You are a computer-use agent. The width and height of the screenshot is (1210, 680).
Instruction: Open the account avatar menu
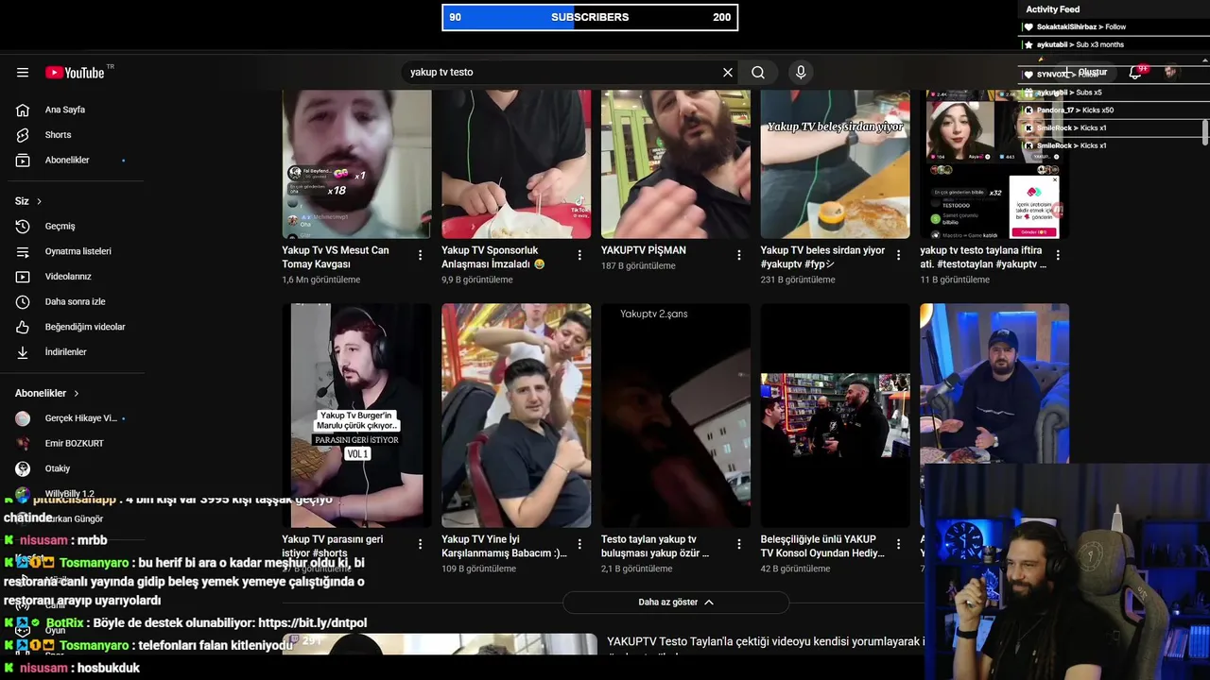[x=1171, y=72]
